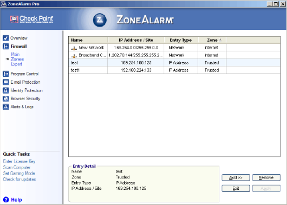The height and width of the screenshot is (205, 287).
Task: Switch to the Expert firewall tab
Action: pyautogui.click(x=16, y=64)
